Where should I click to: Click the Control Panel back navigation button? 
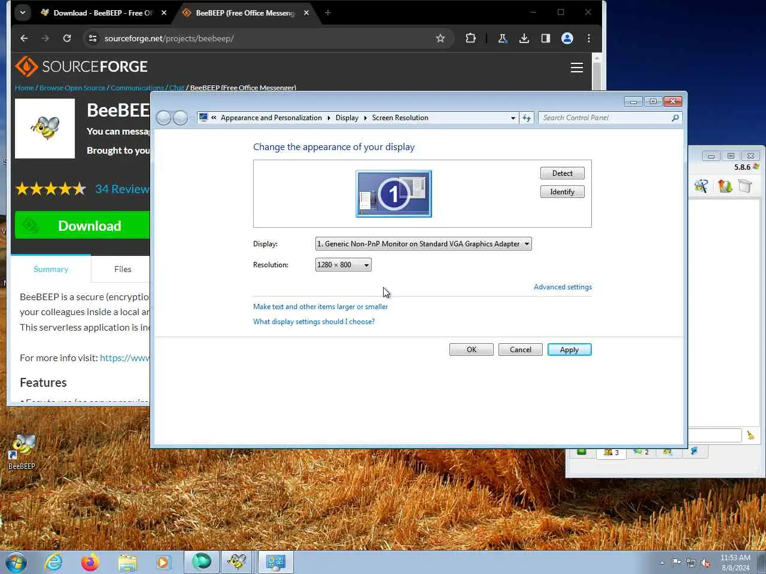(x=163, y=118)
